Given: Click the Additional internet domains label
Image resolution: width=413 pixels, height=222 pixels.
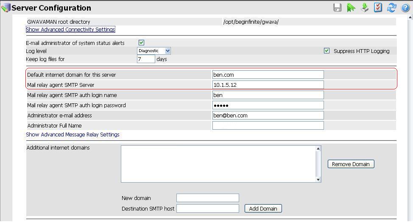Looking at the screenshot, I should (x=58, y=148).
